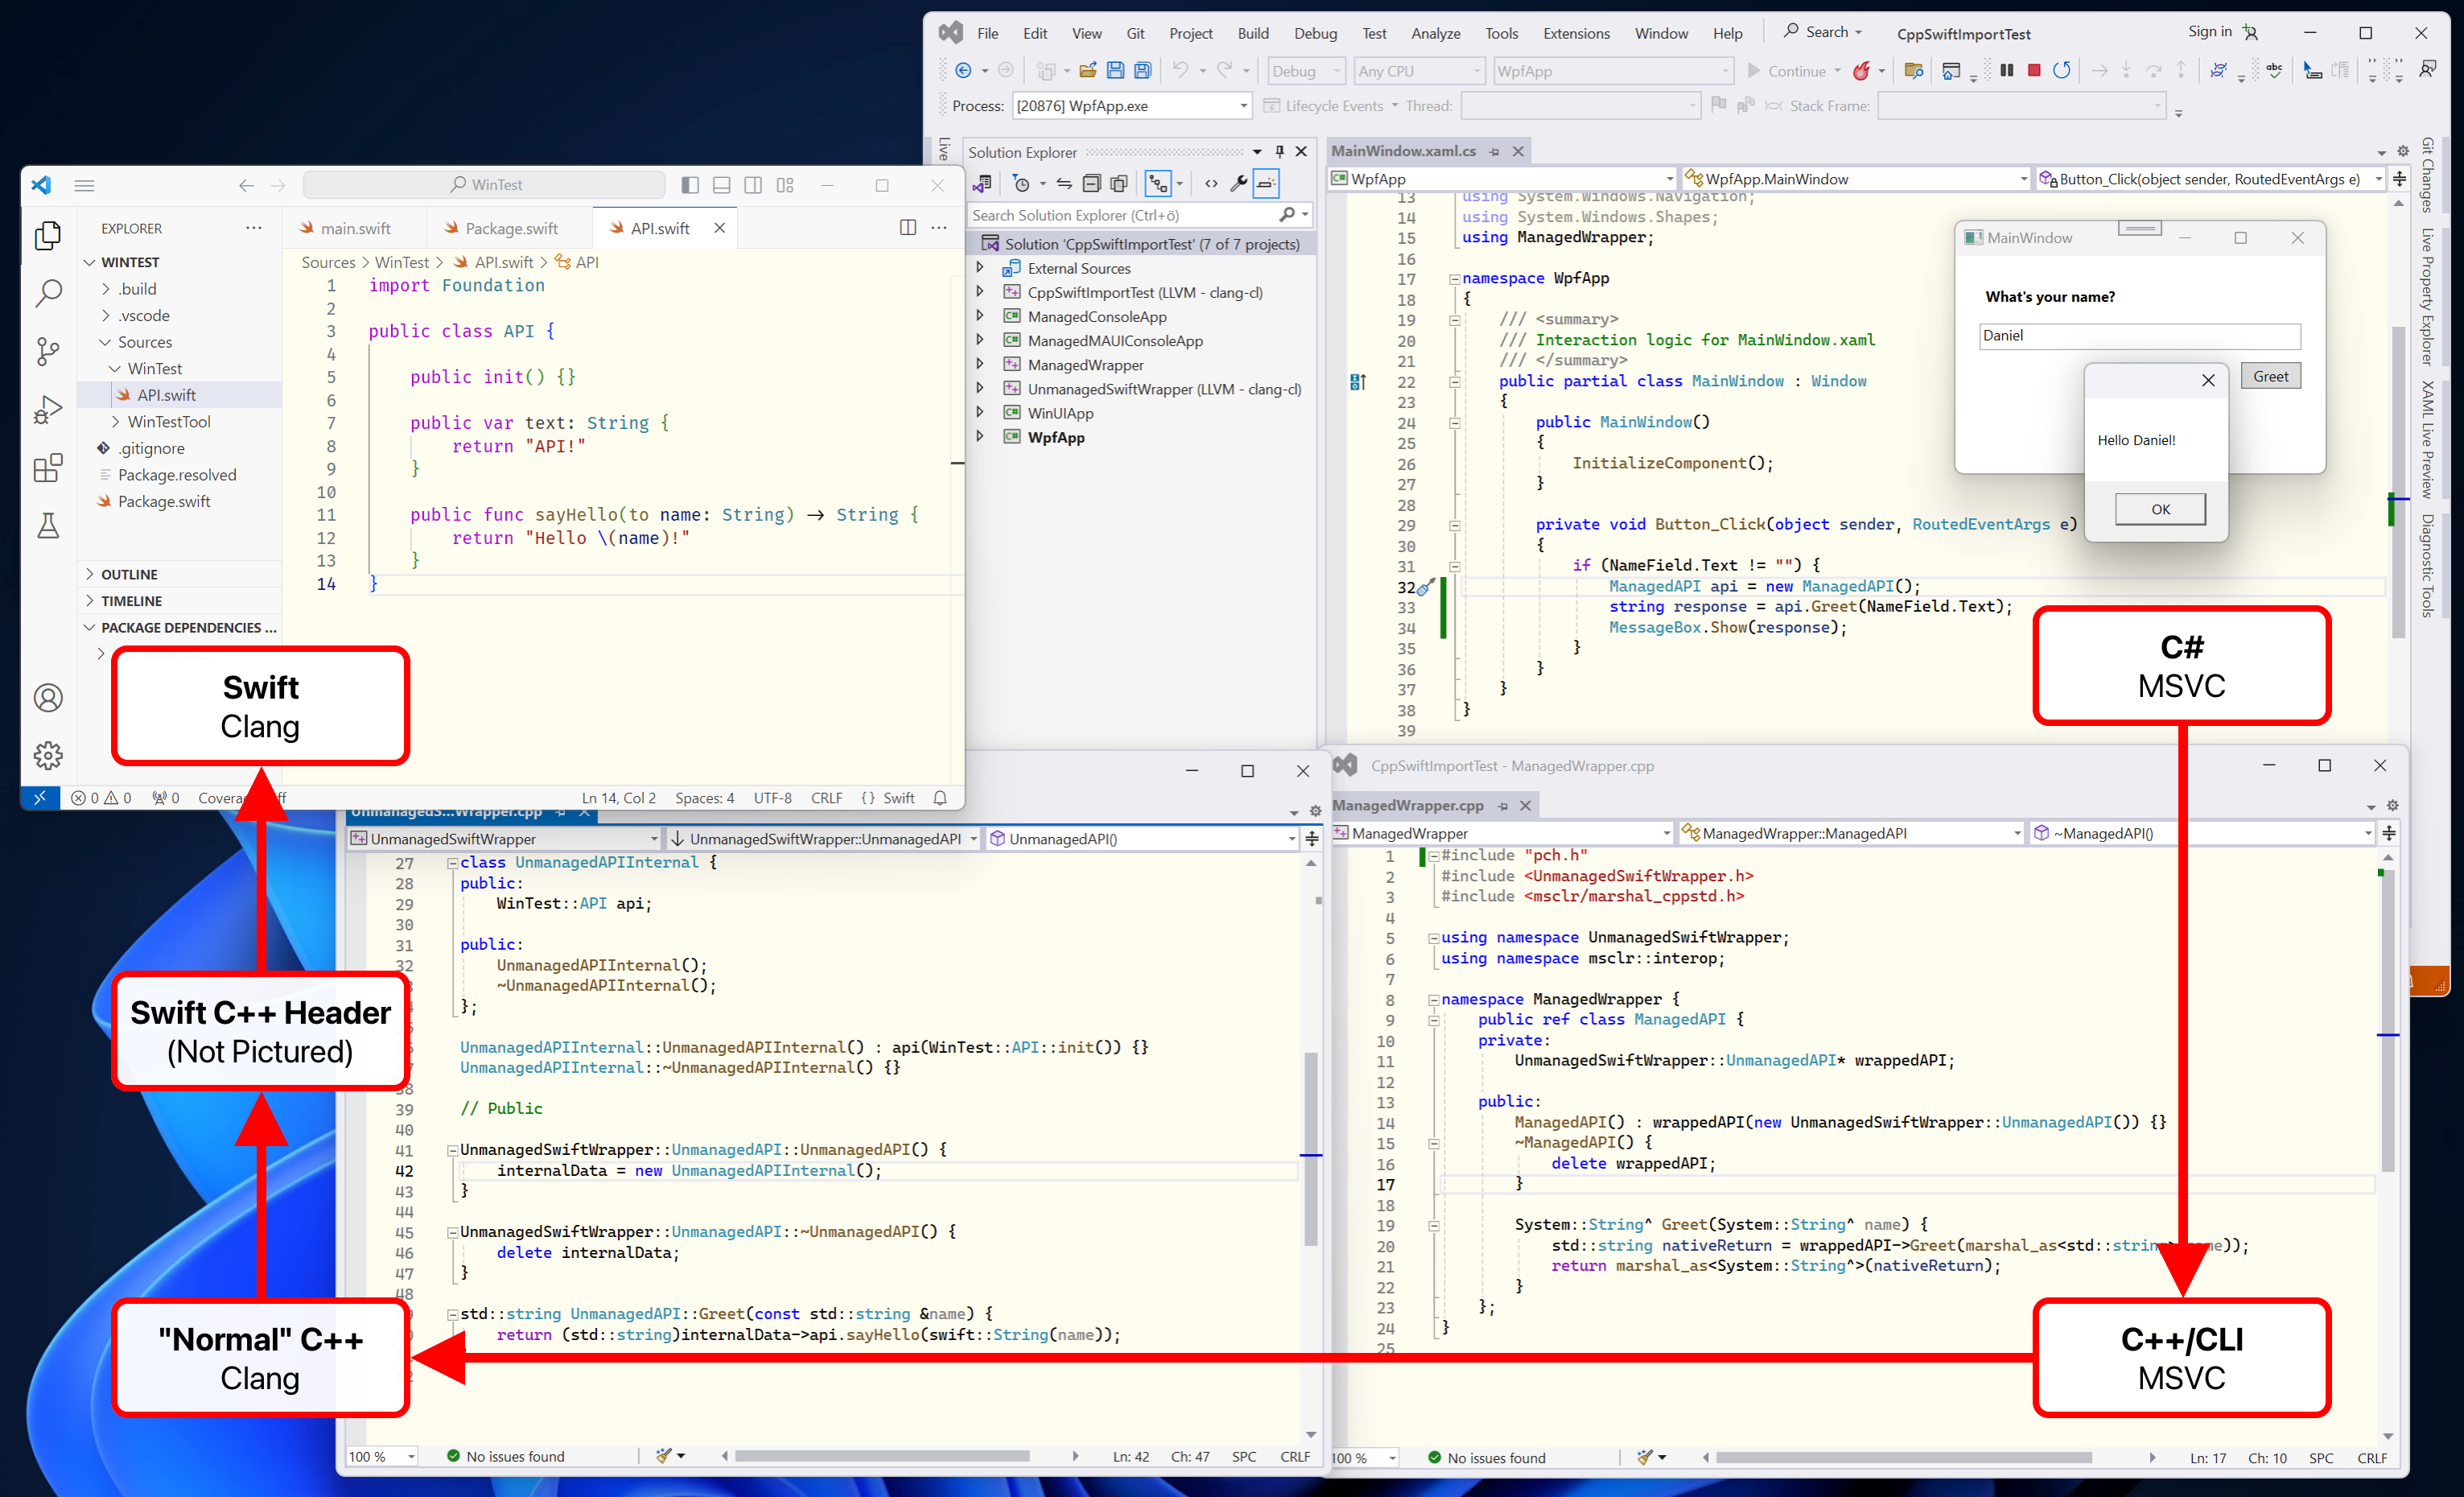Click the Restart debugging icon
Screen dimensions: 2464x1497
2061,71
